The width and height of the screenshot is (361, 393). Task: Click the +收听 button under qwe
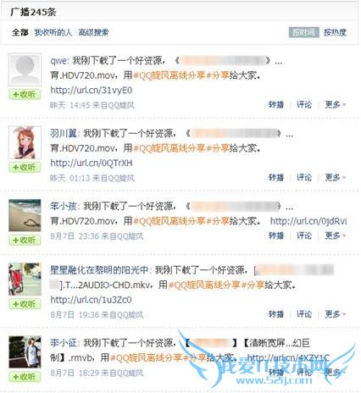25,95
